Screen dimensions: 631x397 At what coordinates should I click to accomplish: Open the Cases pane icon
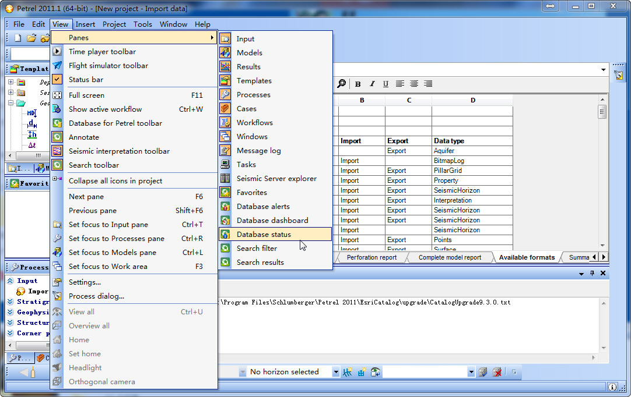[x=225, y=108]
